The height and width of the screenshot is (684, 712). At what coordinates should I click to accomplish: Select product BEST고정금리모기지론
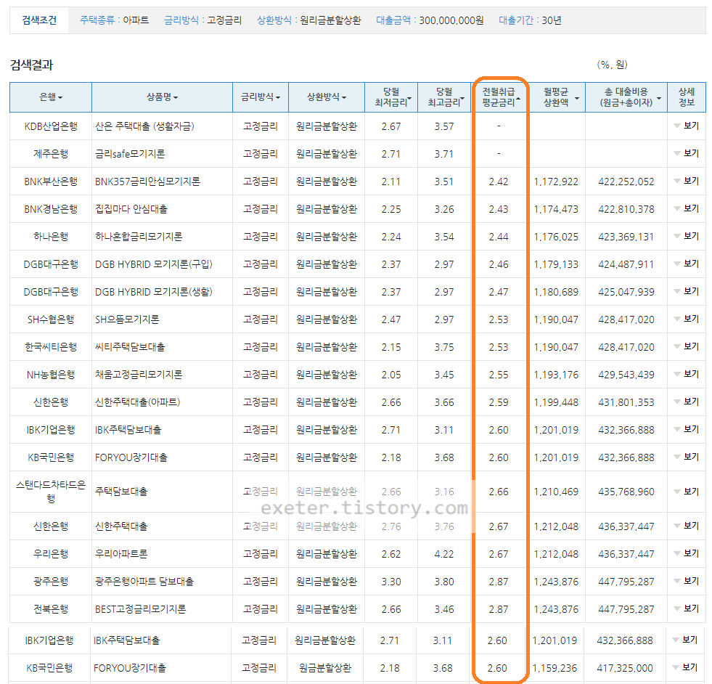pos(140,609)
